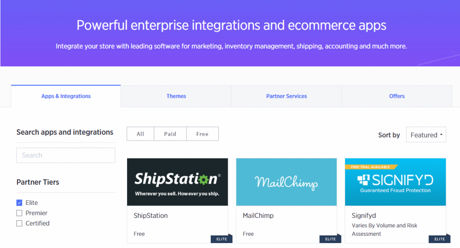The width and height of the screenshot is (460, 248).
Task: Filter apps by Paid
Action: click(x=170, y=134)
